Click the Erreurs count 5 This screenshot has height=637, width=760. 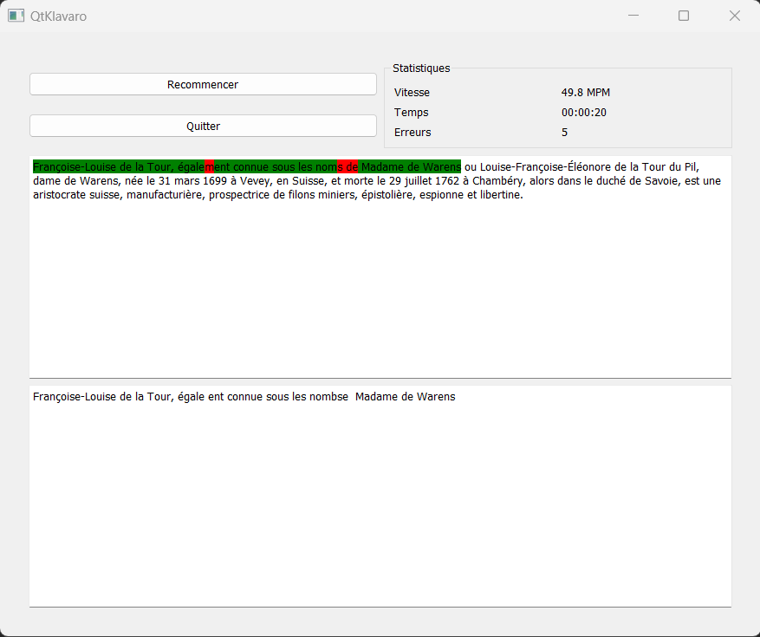[564, 133]
